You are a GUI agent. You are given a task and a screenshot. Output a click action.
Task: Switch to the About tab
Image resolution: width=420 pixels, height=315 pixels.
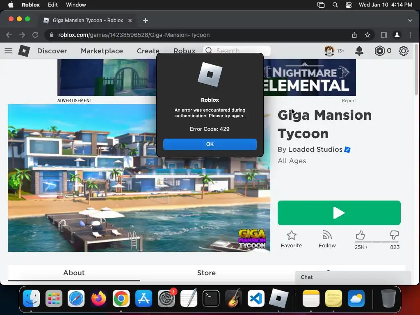click(74, 273)
